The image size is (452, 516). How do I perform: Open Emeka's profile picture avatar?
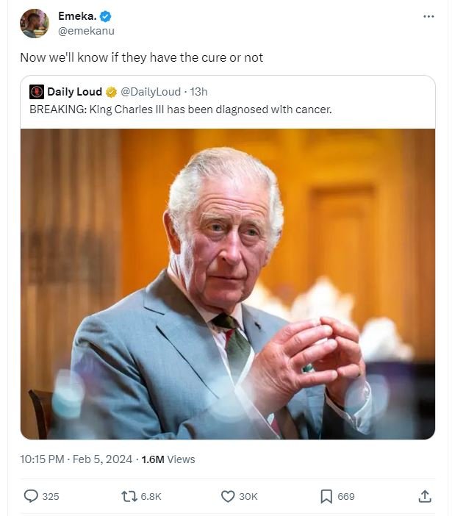pyautogui.click(x=34, y=23)
